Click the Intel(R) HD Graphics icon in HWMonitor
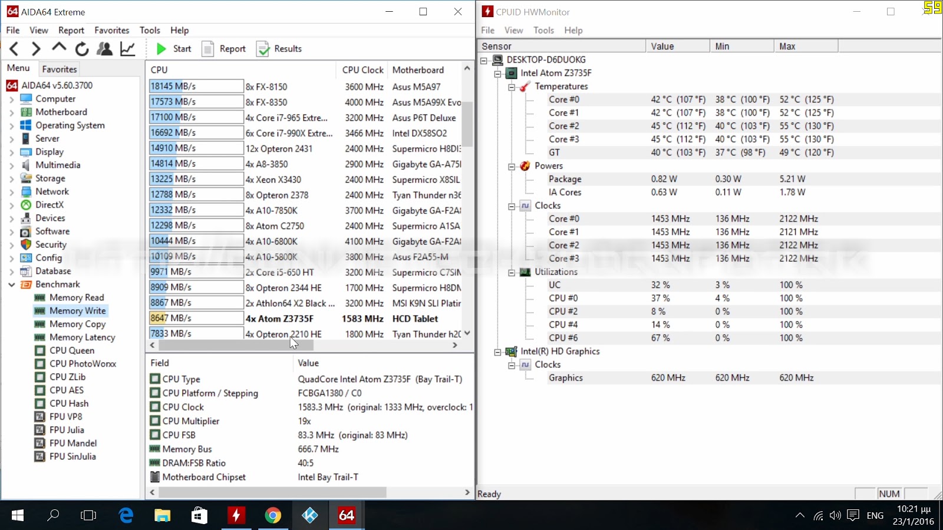 pos(511,352)
